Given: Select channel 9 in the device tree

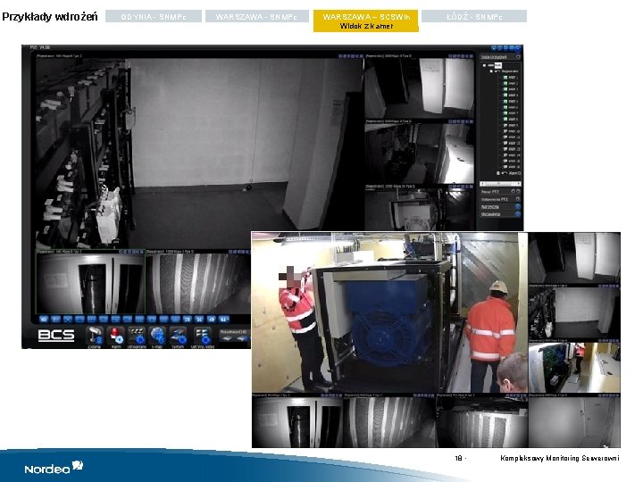Looking at the screenshot, I should click(x=511, y=126).
